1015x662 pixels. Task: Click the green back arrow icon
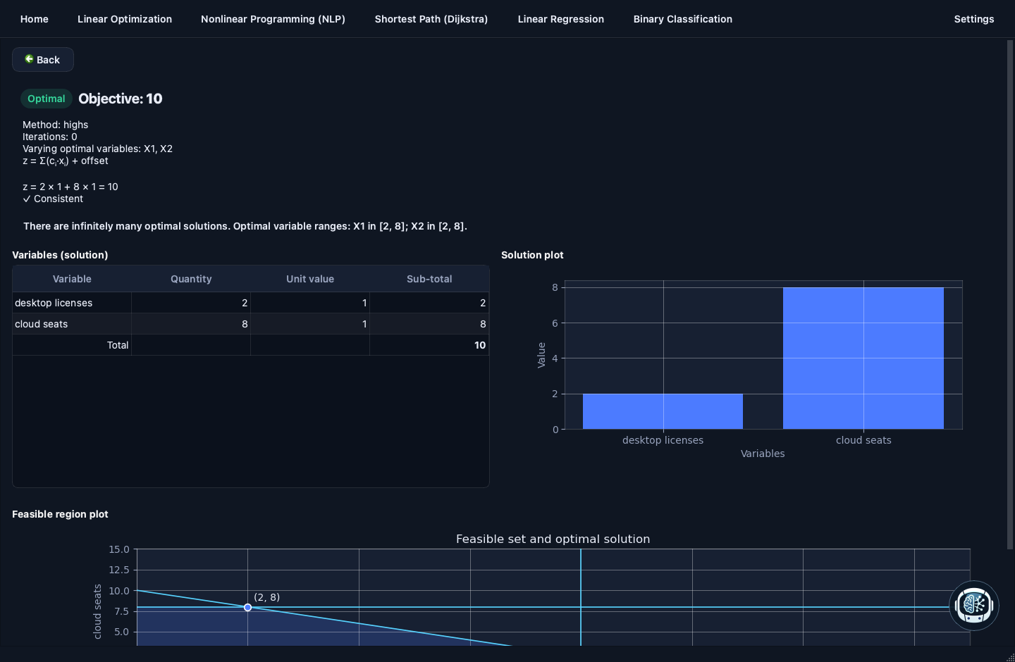[x=29, y=59]
